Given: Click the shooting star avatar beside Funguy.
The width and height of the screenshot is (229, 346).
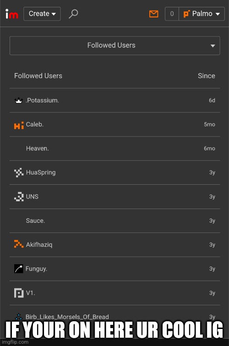Looking at the screenshot, I should coord(19,269).
